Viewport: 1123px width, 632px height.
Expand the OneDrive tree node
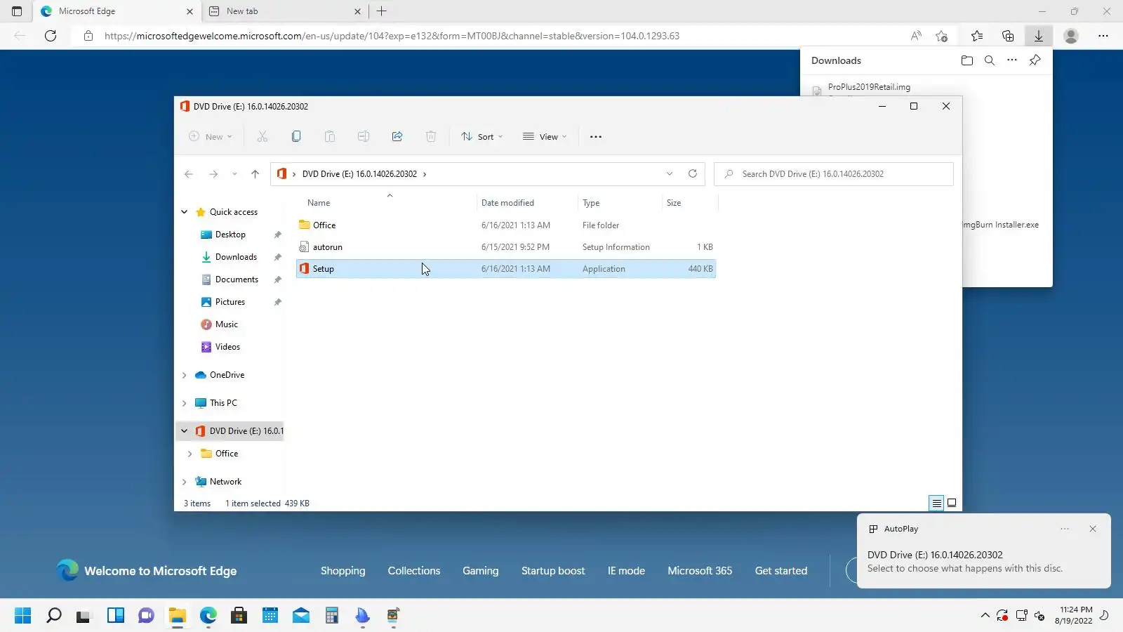(x=185, y=375)
